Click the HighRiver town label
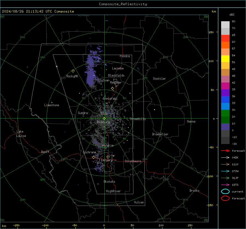Screen dimensions: 246x229 [x=113, y=191]
